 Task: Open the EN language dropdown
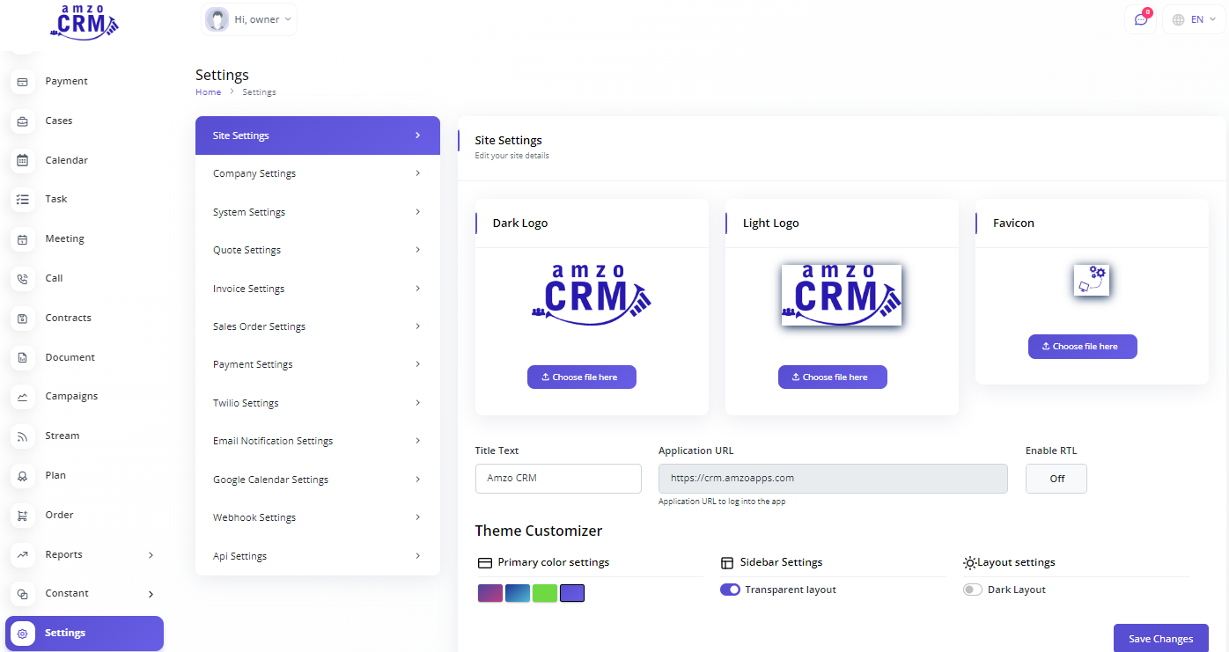[1195, 19]
